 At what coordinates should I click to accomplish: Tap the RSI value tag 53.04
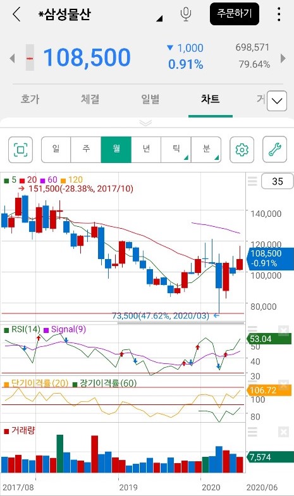(x=269, y=339)
